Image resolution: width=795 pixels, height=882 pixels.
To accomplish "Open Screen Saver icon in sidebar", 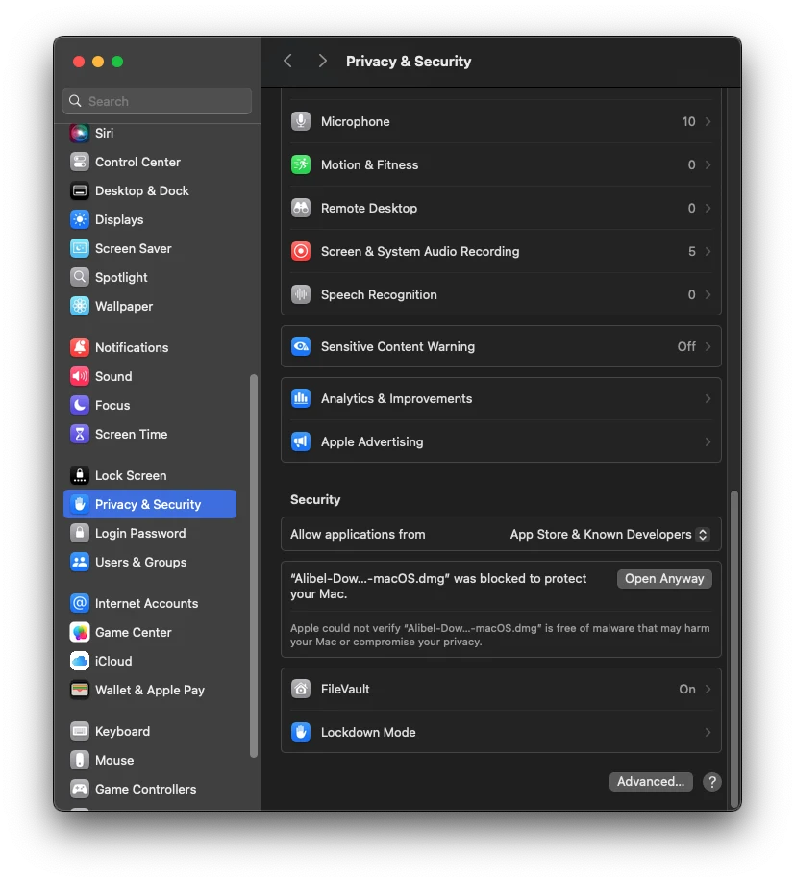I will 79,248.
